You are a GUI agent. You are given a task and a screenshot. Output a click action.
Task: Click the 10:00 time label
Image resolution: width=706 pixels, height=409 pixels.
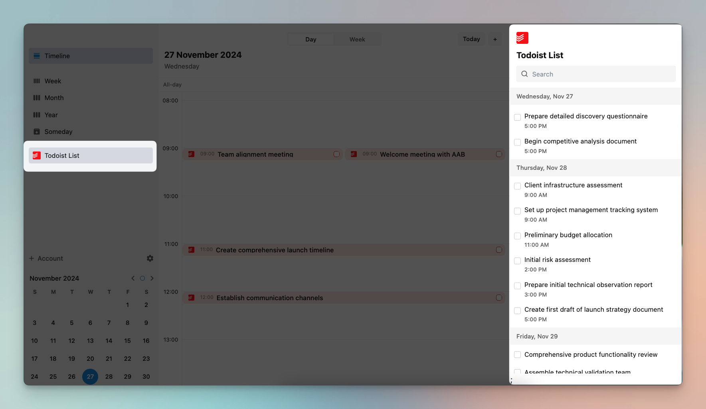pyautogui.click(x=171, y=196)
